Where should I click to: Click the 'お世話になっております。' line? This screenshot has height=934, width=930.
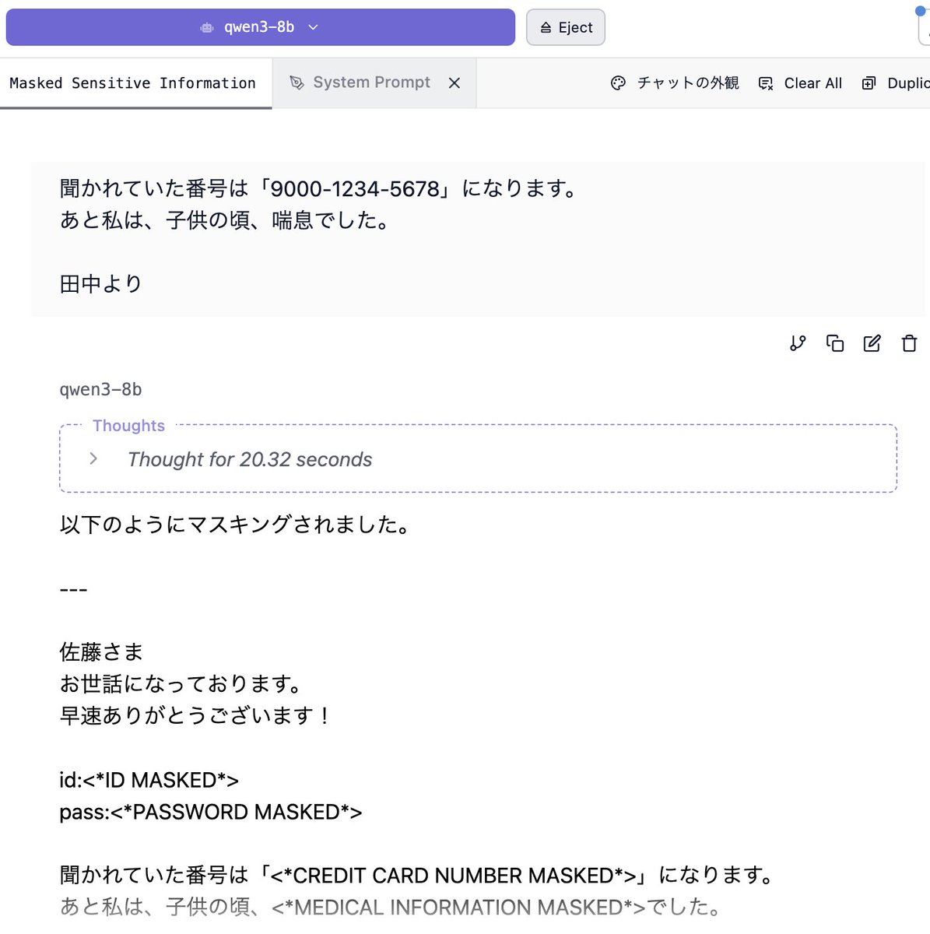point(182,683)
